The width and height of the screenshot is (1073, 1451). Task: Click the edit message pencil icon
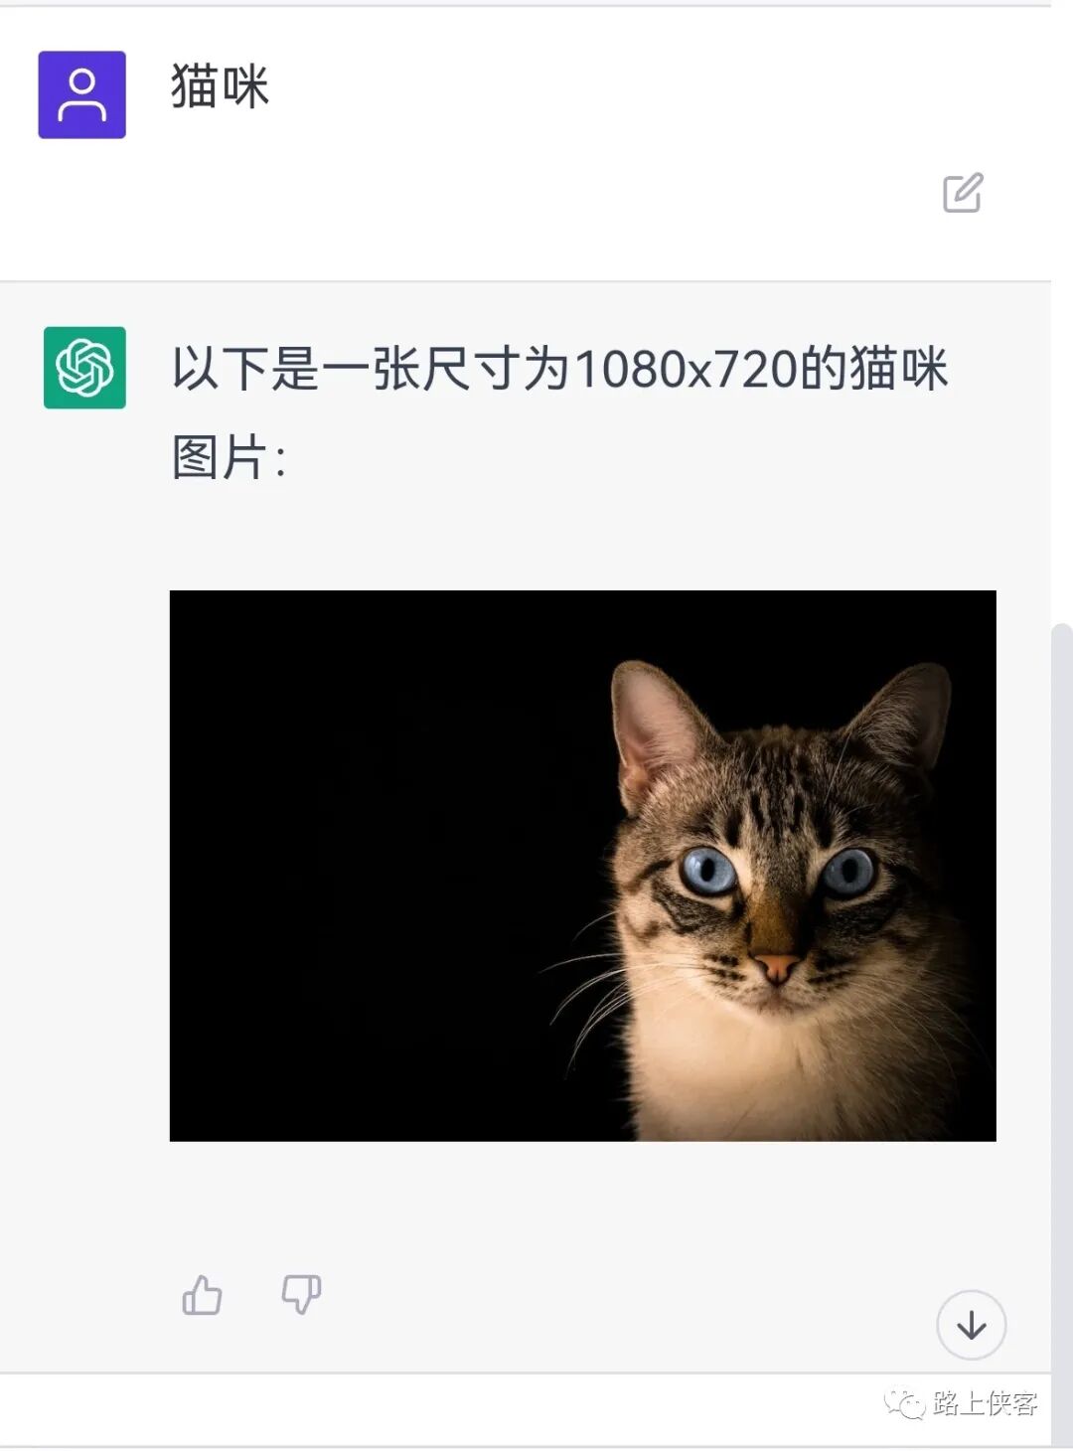point(963,193)
